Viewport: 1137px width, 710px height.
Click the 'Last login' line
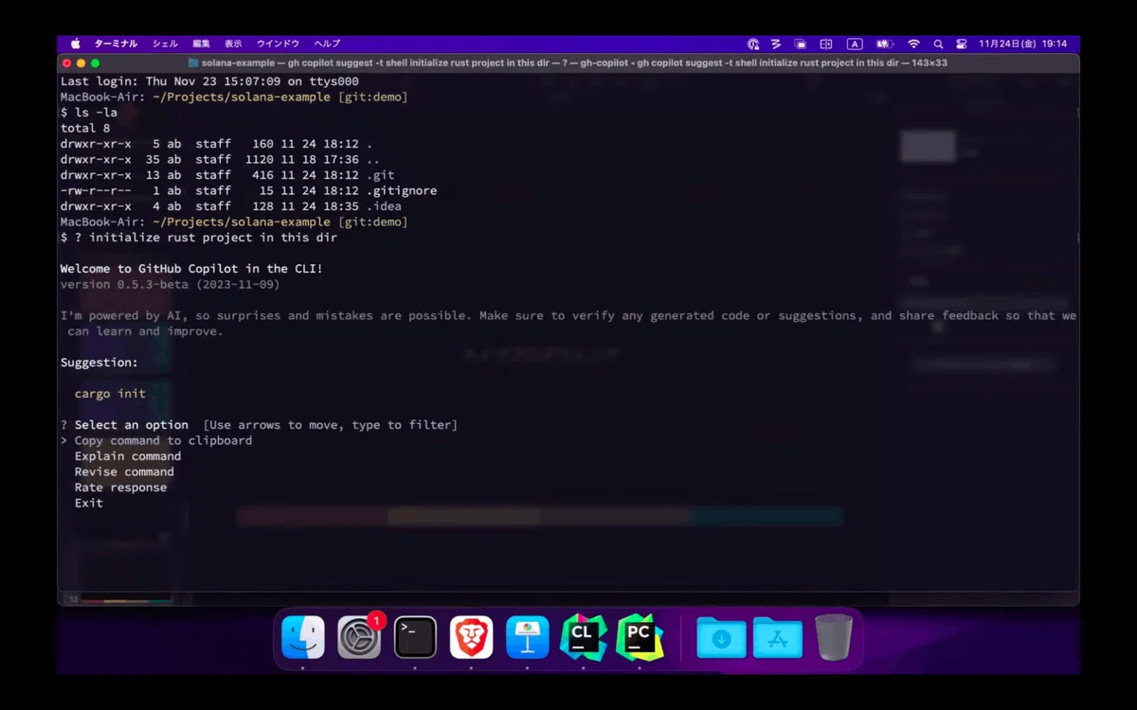[x=209, y=81]
